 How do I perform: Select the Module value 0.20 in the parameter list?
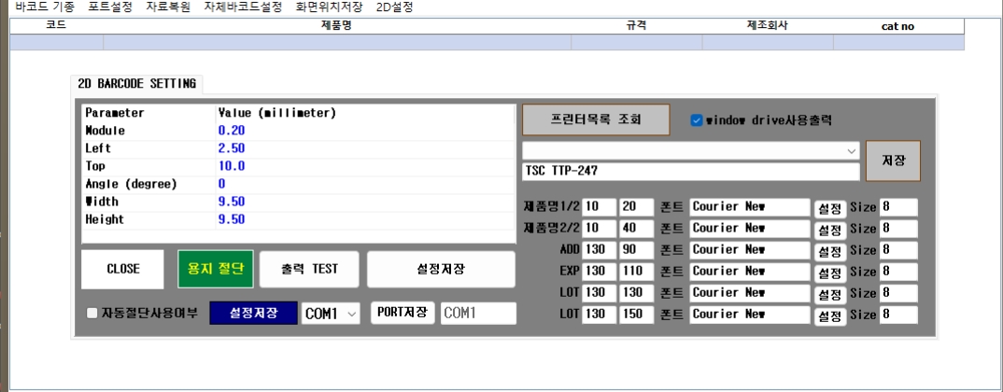[232, 131]
